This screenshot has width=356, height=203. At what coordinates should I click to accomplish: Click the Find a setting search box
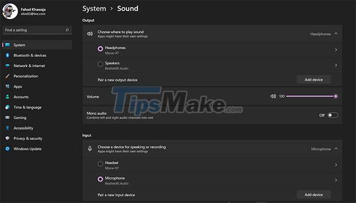37,30
